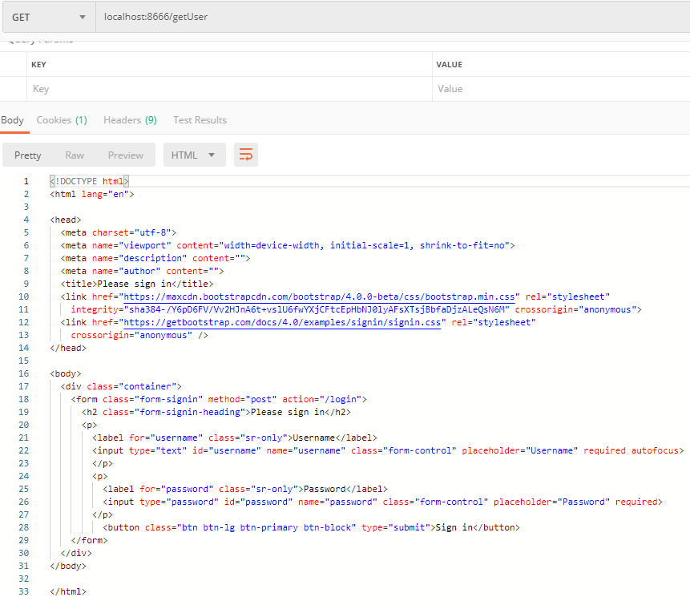Switch to the Test Results tab
The height and width of the screenshot is (601, 690).
click(x=200, y=120)
